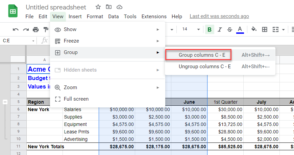
Task: Click the redo arrow icon
Action: tap(26, 30)
